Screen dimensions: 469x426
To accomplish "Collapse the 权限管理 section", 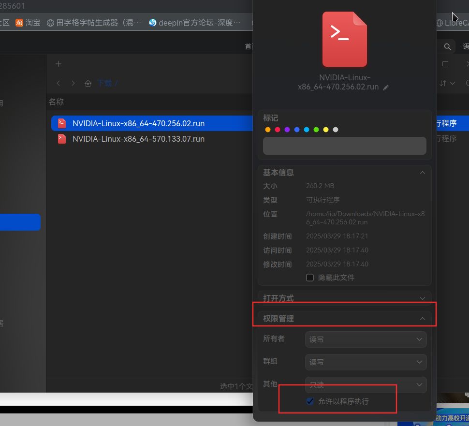I will [422, 319].
